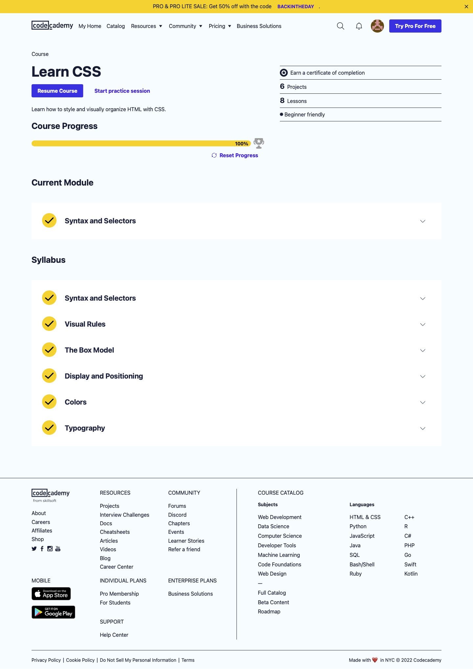Open Roadmap link
This screenshot has height=669, width=473.
(x=269, y=611)
